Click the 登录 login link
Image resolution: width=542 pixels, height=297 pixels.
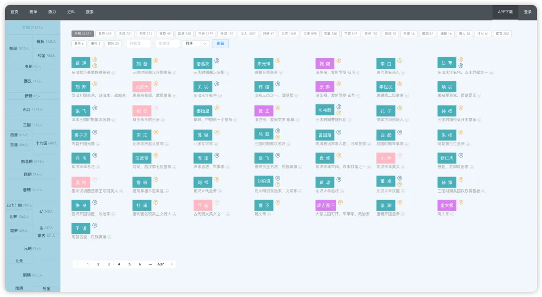[528, 12]
